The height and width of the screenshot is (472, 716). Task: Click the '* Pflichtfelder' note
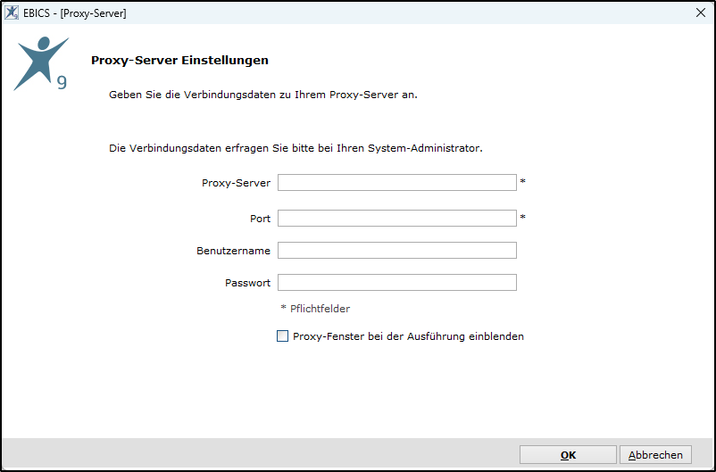click(x=315, y=309)
